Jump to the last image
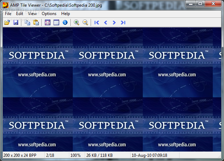The height and width of the screenshot is (161, 224). pyautogui.click(x=123, y=22)
